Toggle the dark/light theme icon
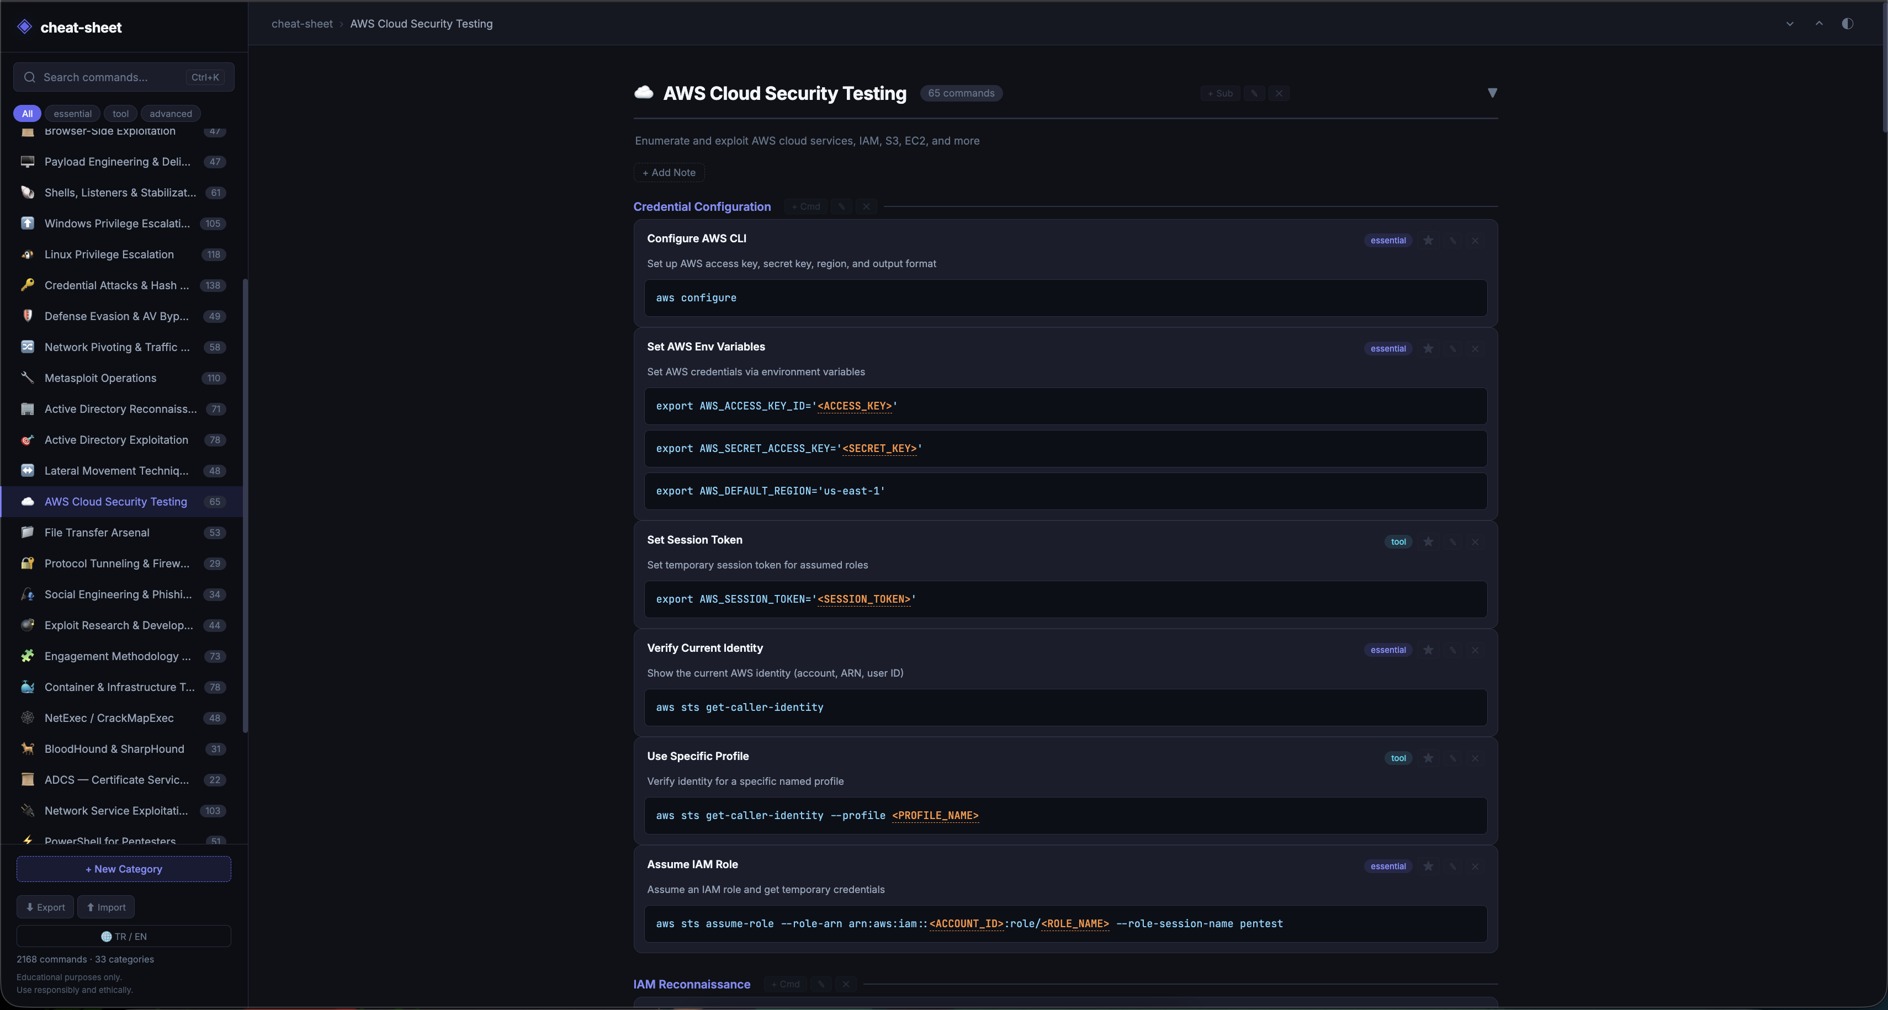Screen dimensions: 1888x1010 point(1848,23)
